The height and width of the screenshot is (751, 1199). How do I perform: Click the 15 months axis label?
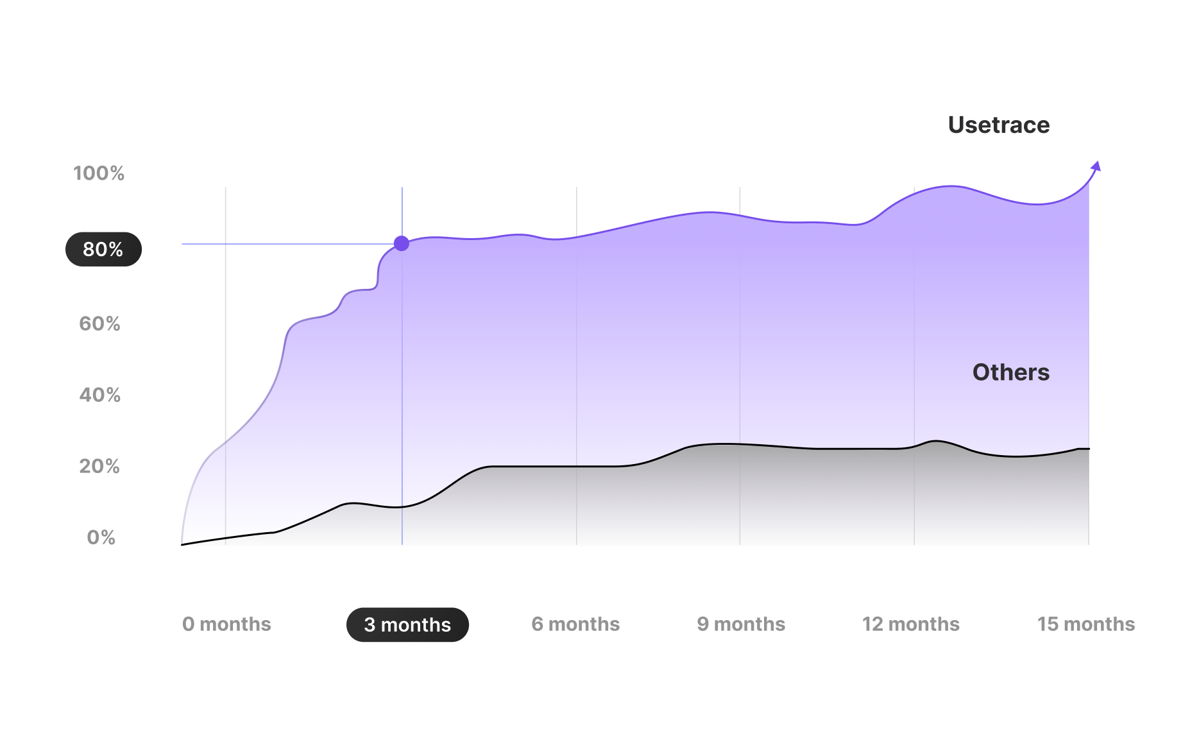(x=1086, y=624)
